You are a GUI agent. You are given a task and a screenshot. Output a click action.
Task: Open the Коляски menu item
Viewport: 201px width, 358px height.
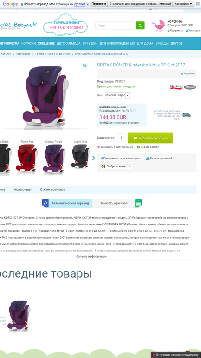point(29,43)
